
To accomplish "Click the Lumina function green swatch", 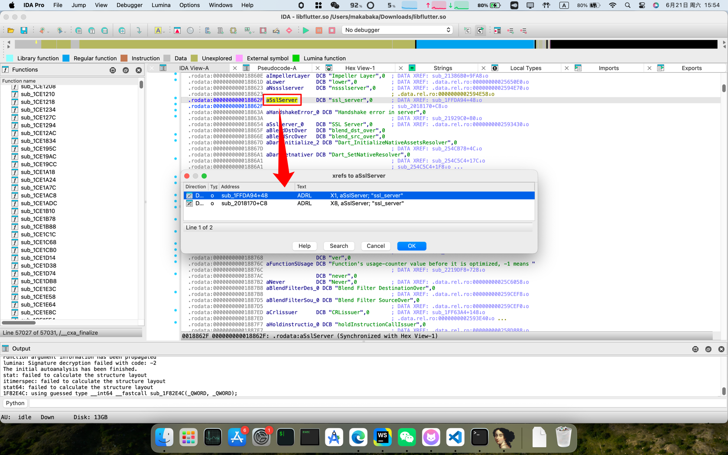I will (296, 58).
